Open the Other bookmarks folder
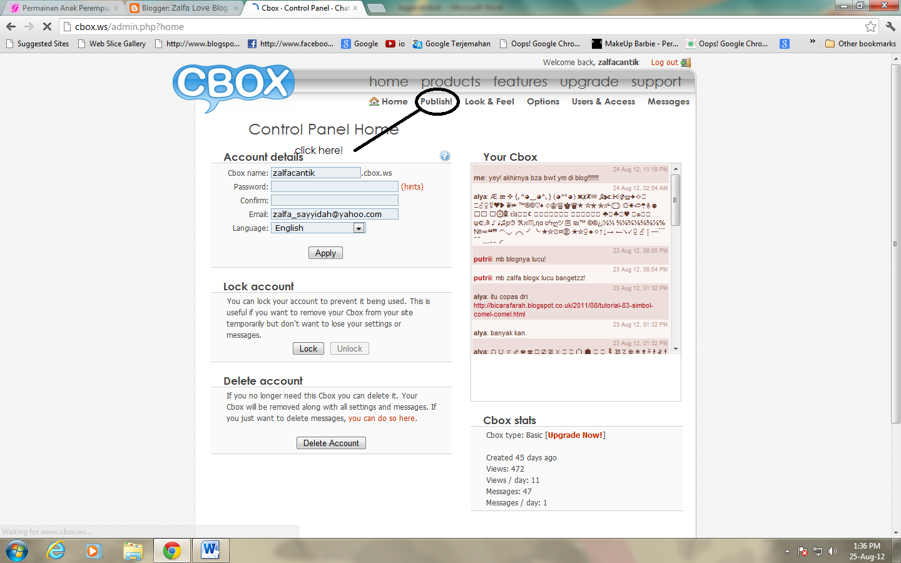 [861, 43]
